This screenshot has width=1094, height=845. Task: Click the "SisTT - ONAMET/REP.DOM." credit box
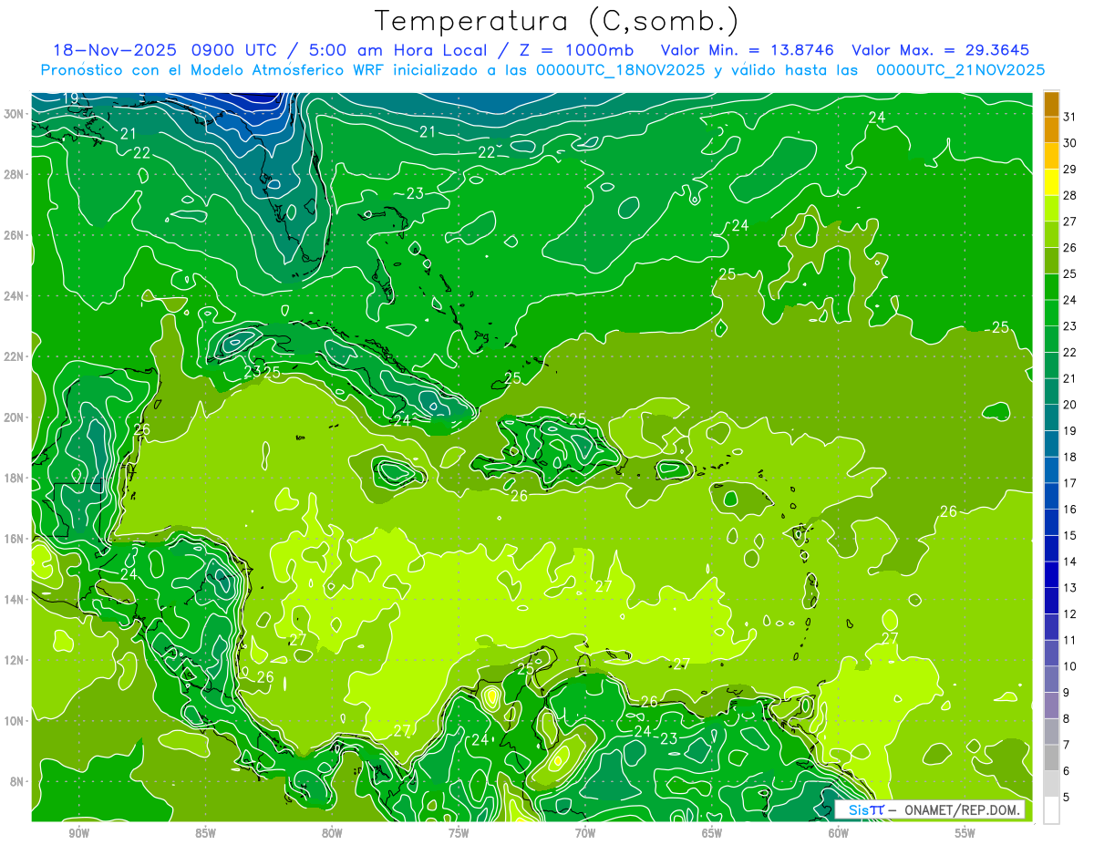tap(929, 809)
